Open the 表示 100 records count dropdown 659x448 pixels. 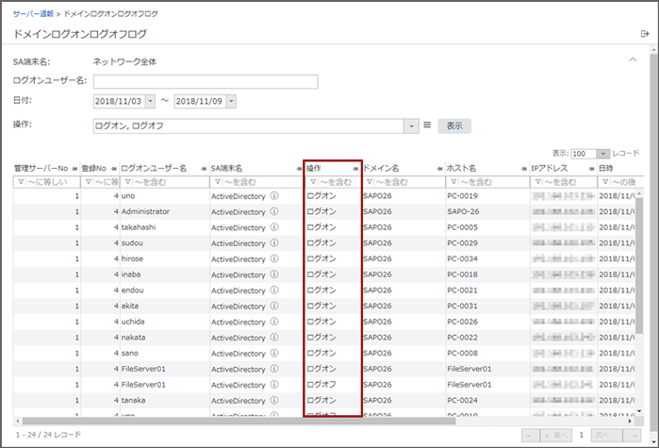[602, 153]
